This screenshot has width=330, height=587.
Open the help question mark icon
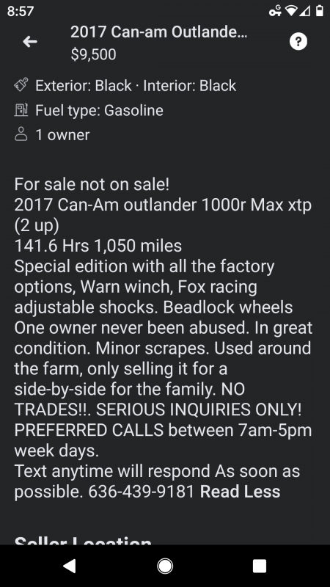click(x=298, y=42)
